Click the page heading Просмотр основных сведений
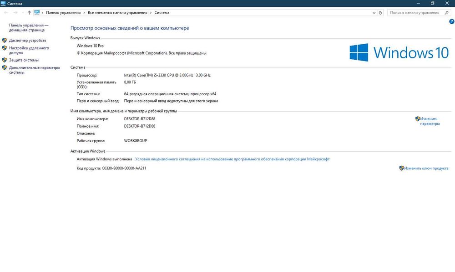The height and width of the screenshot is (272, 455). [x=130, y=28]
